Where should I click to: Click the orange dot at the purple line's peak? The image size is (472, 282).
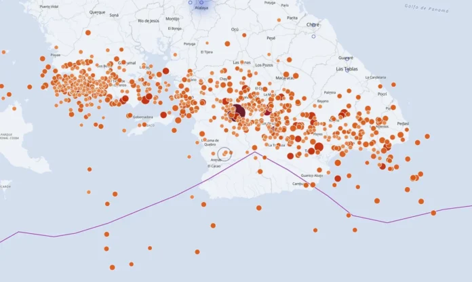255,148
